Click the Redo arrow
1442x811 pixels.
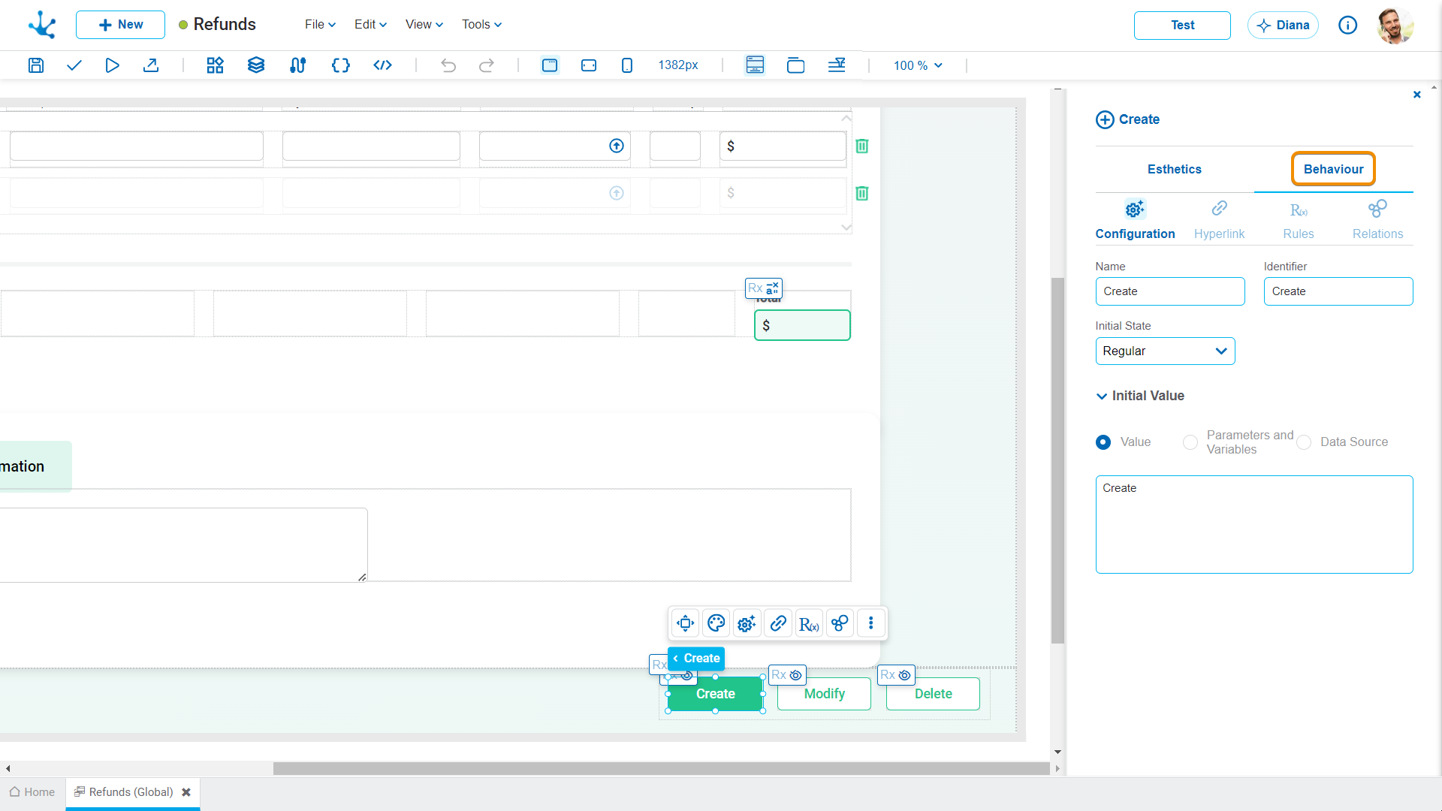click(x=487, y=65)
